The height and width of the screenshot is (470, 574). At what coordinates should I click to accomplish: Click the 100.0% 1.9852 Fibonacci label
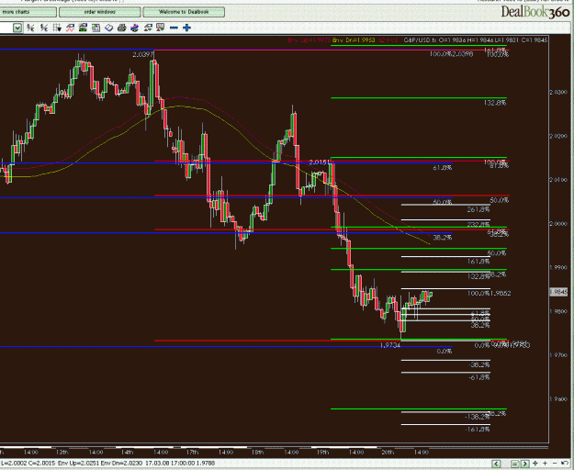(490, 294)
